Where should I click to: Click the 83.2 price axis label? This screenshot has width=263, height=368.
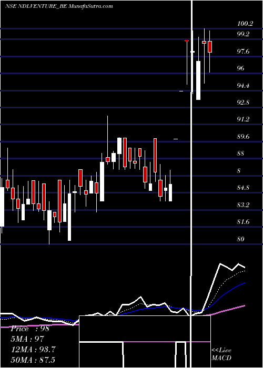243,205
